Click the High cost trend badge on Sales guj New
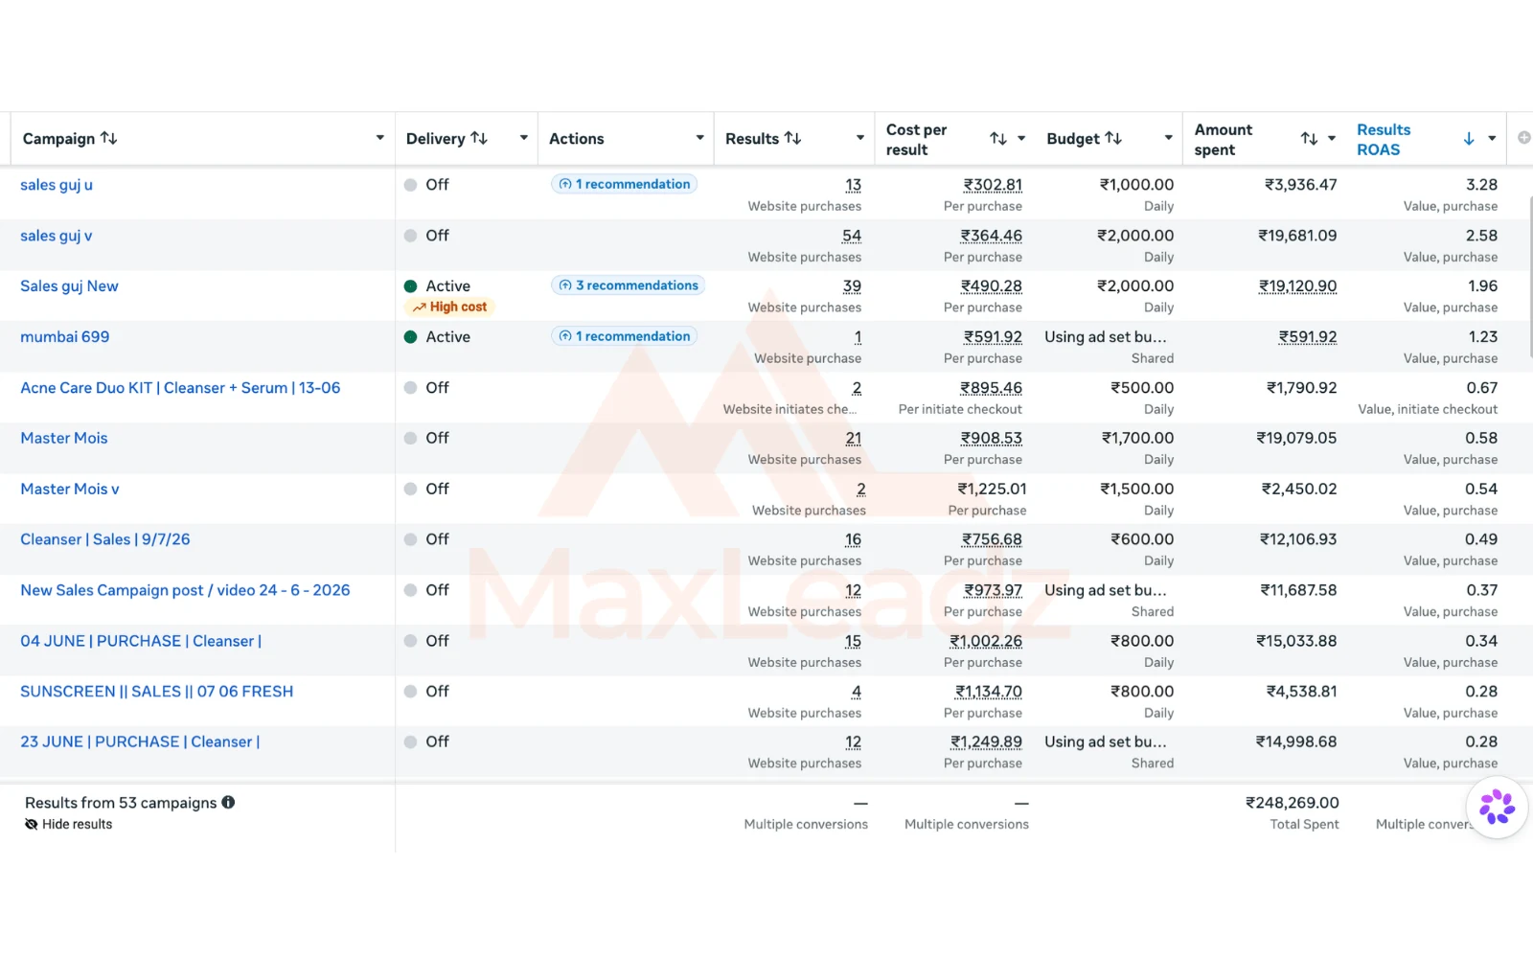 pos(450,308)
